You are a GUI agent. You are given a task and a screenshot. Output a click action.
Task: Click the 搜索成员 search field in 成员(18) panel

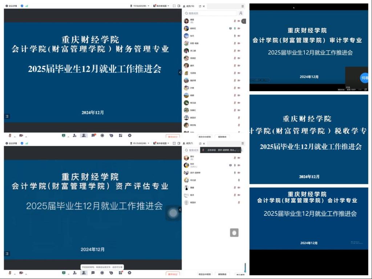pos(211,13)
